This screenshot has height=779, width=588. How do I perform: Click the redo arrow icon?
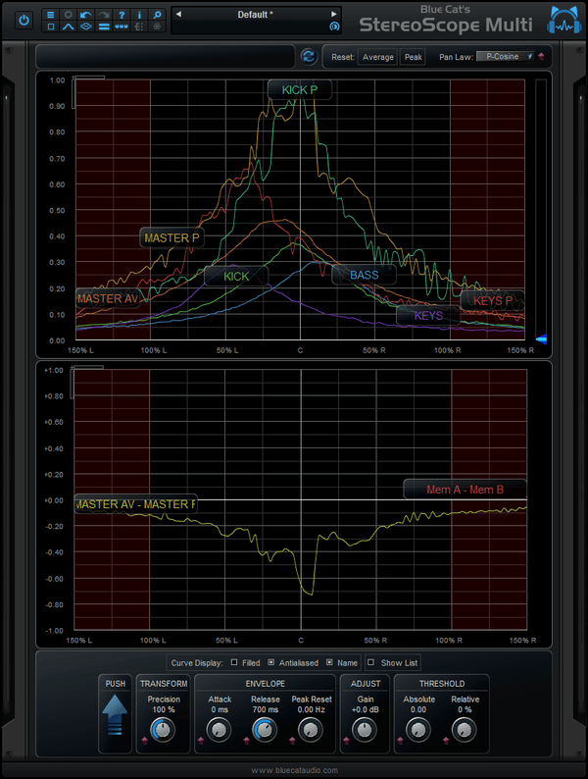pyautogui.click(x=103, y=15)
